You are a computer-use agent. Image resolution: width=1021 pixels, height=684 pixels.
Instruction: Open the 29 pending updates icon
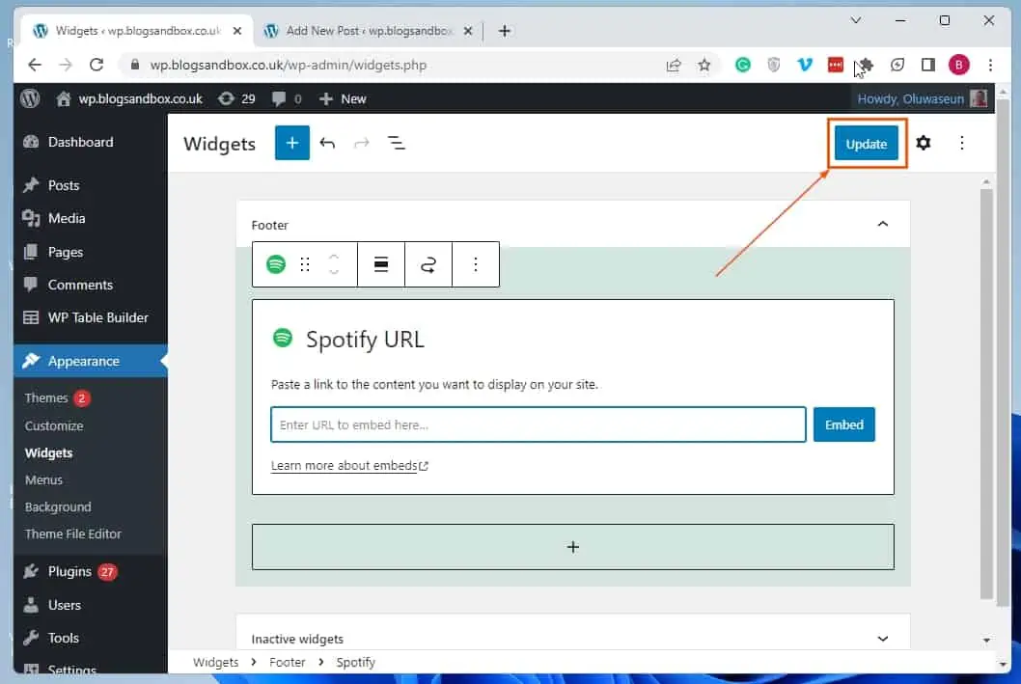pyautogui.click(x=236, y=99)
